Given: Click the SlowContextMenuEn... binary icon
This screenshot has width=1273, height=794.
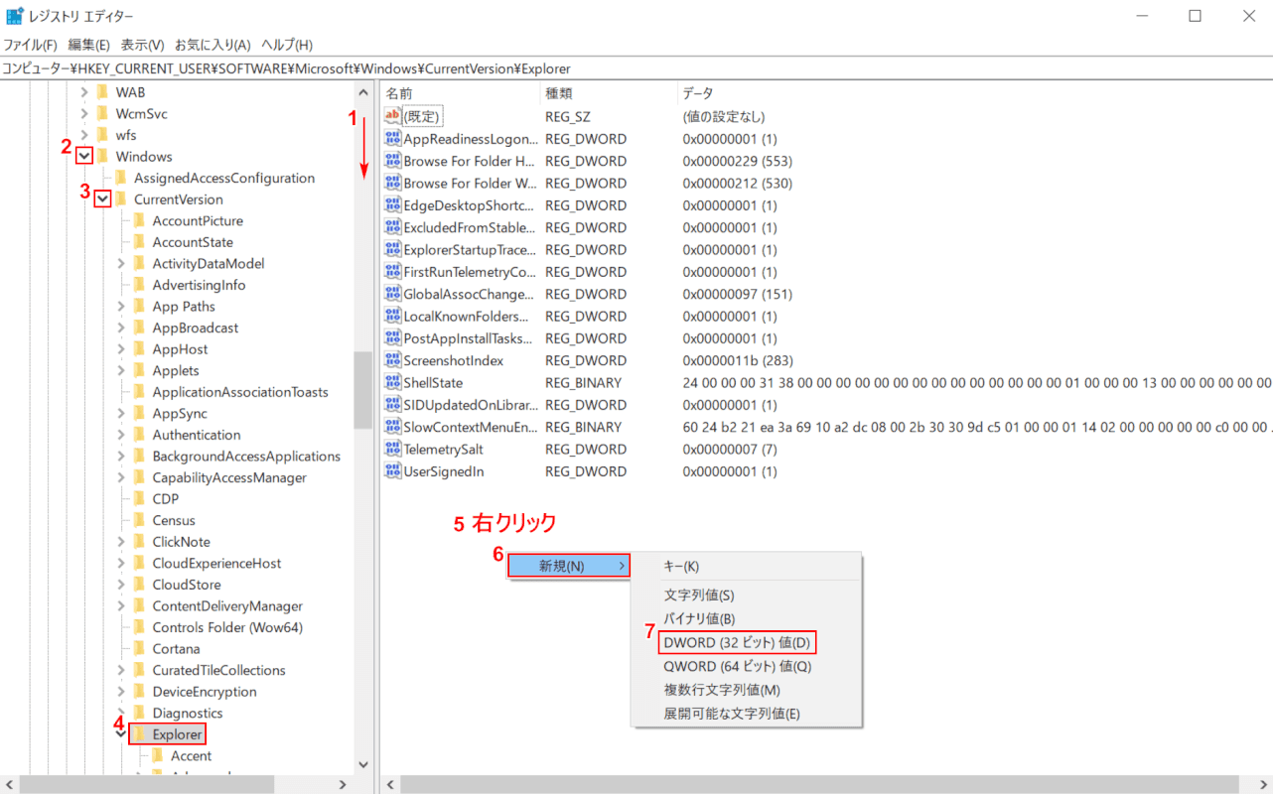Looking at the screenshot, I should (x=392, y=427).
